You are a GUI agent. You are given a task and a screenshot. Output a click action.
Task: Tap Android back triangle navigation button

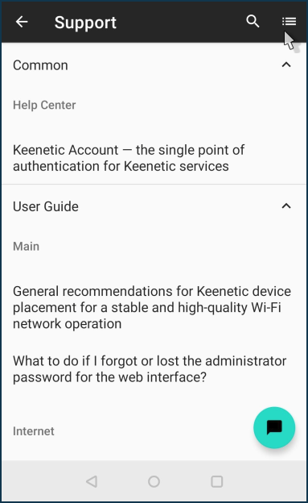point(92,481)
